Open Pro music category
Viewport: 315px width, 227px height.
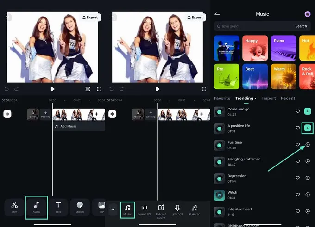coord(227,76)
